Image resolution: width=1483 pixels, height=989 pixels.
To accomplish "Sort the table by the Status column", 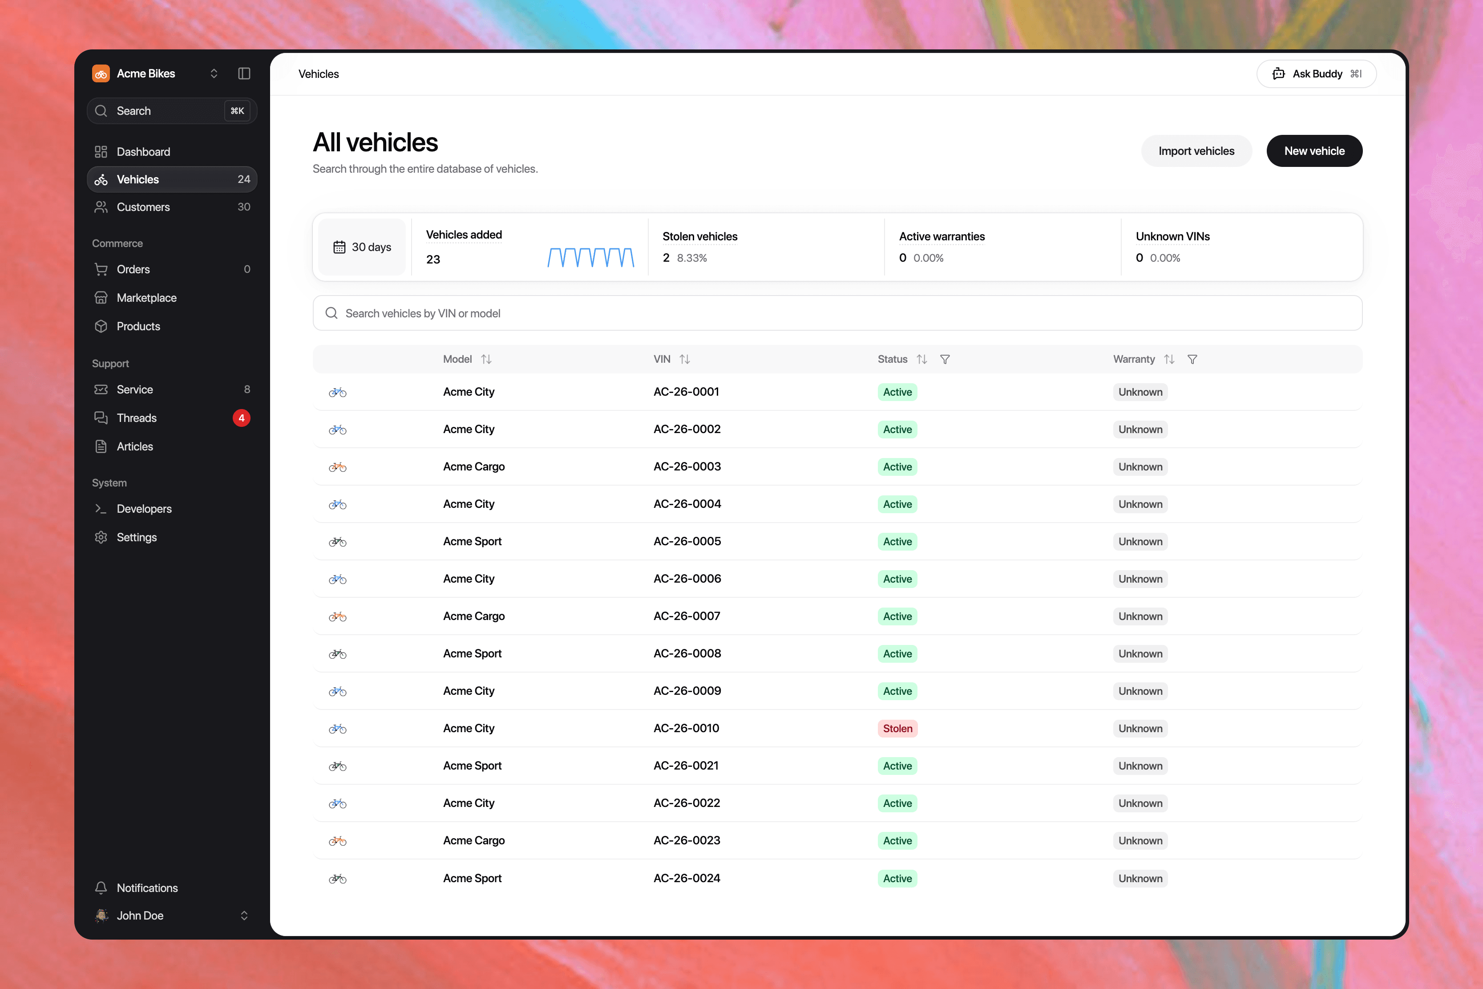I will 922,359.
